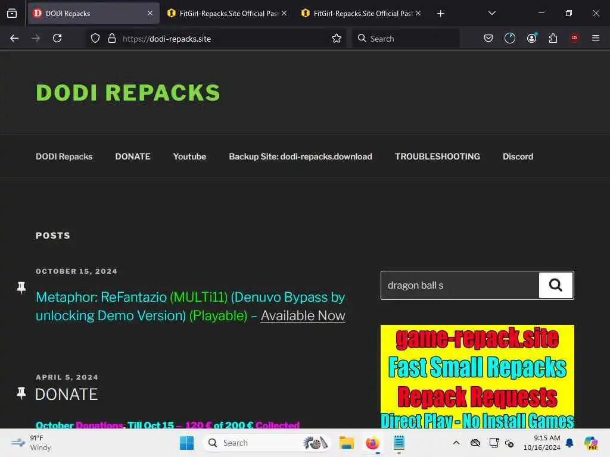Reload the current page

coord(57,38)
